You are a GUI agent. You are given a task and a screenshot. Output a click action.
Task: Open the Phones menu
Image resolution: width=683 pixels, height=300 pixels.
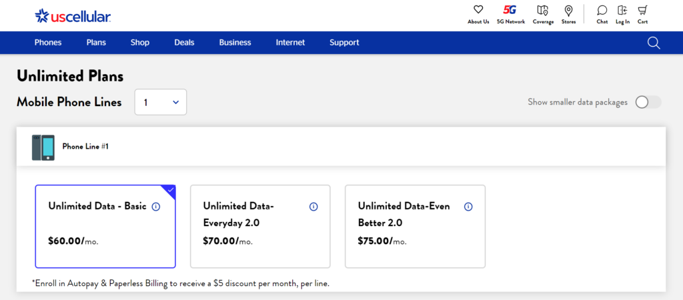click(x=48, y=43)
